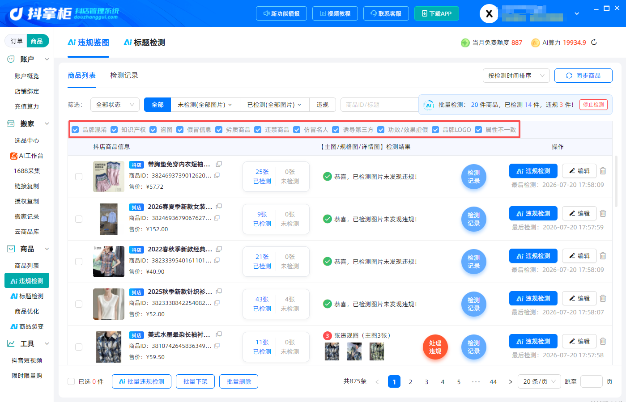Copy product ID 3824693739012620
The width and height of the screenshot is (626, 402).
pos(217,176)
